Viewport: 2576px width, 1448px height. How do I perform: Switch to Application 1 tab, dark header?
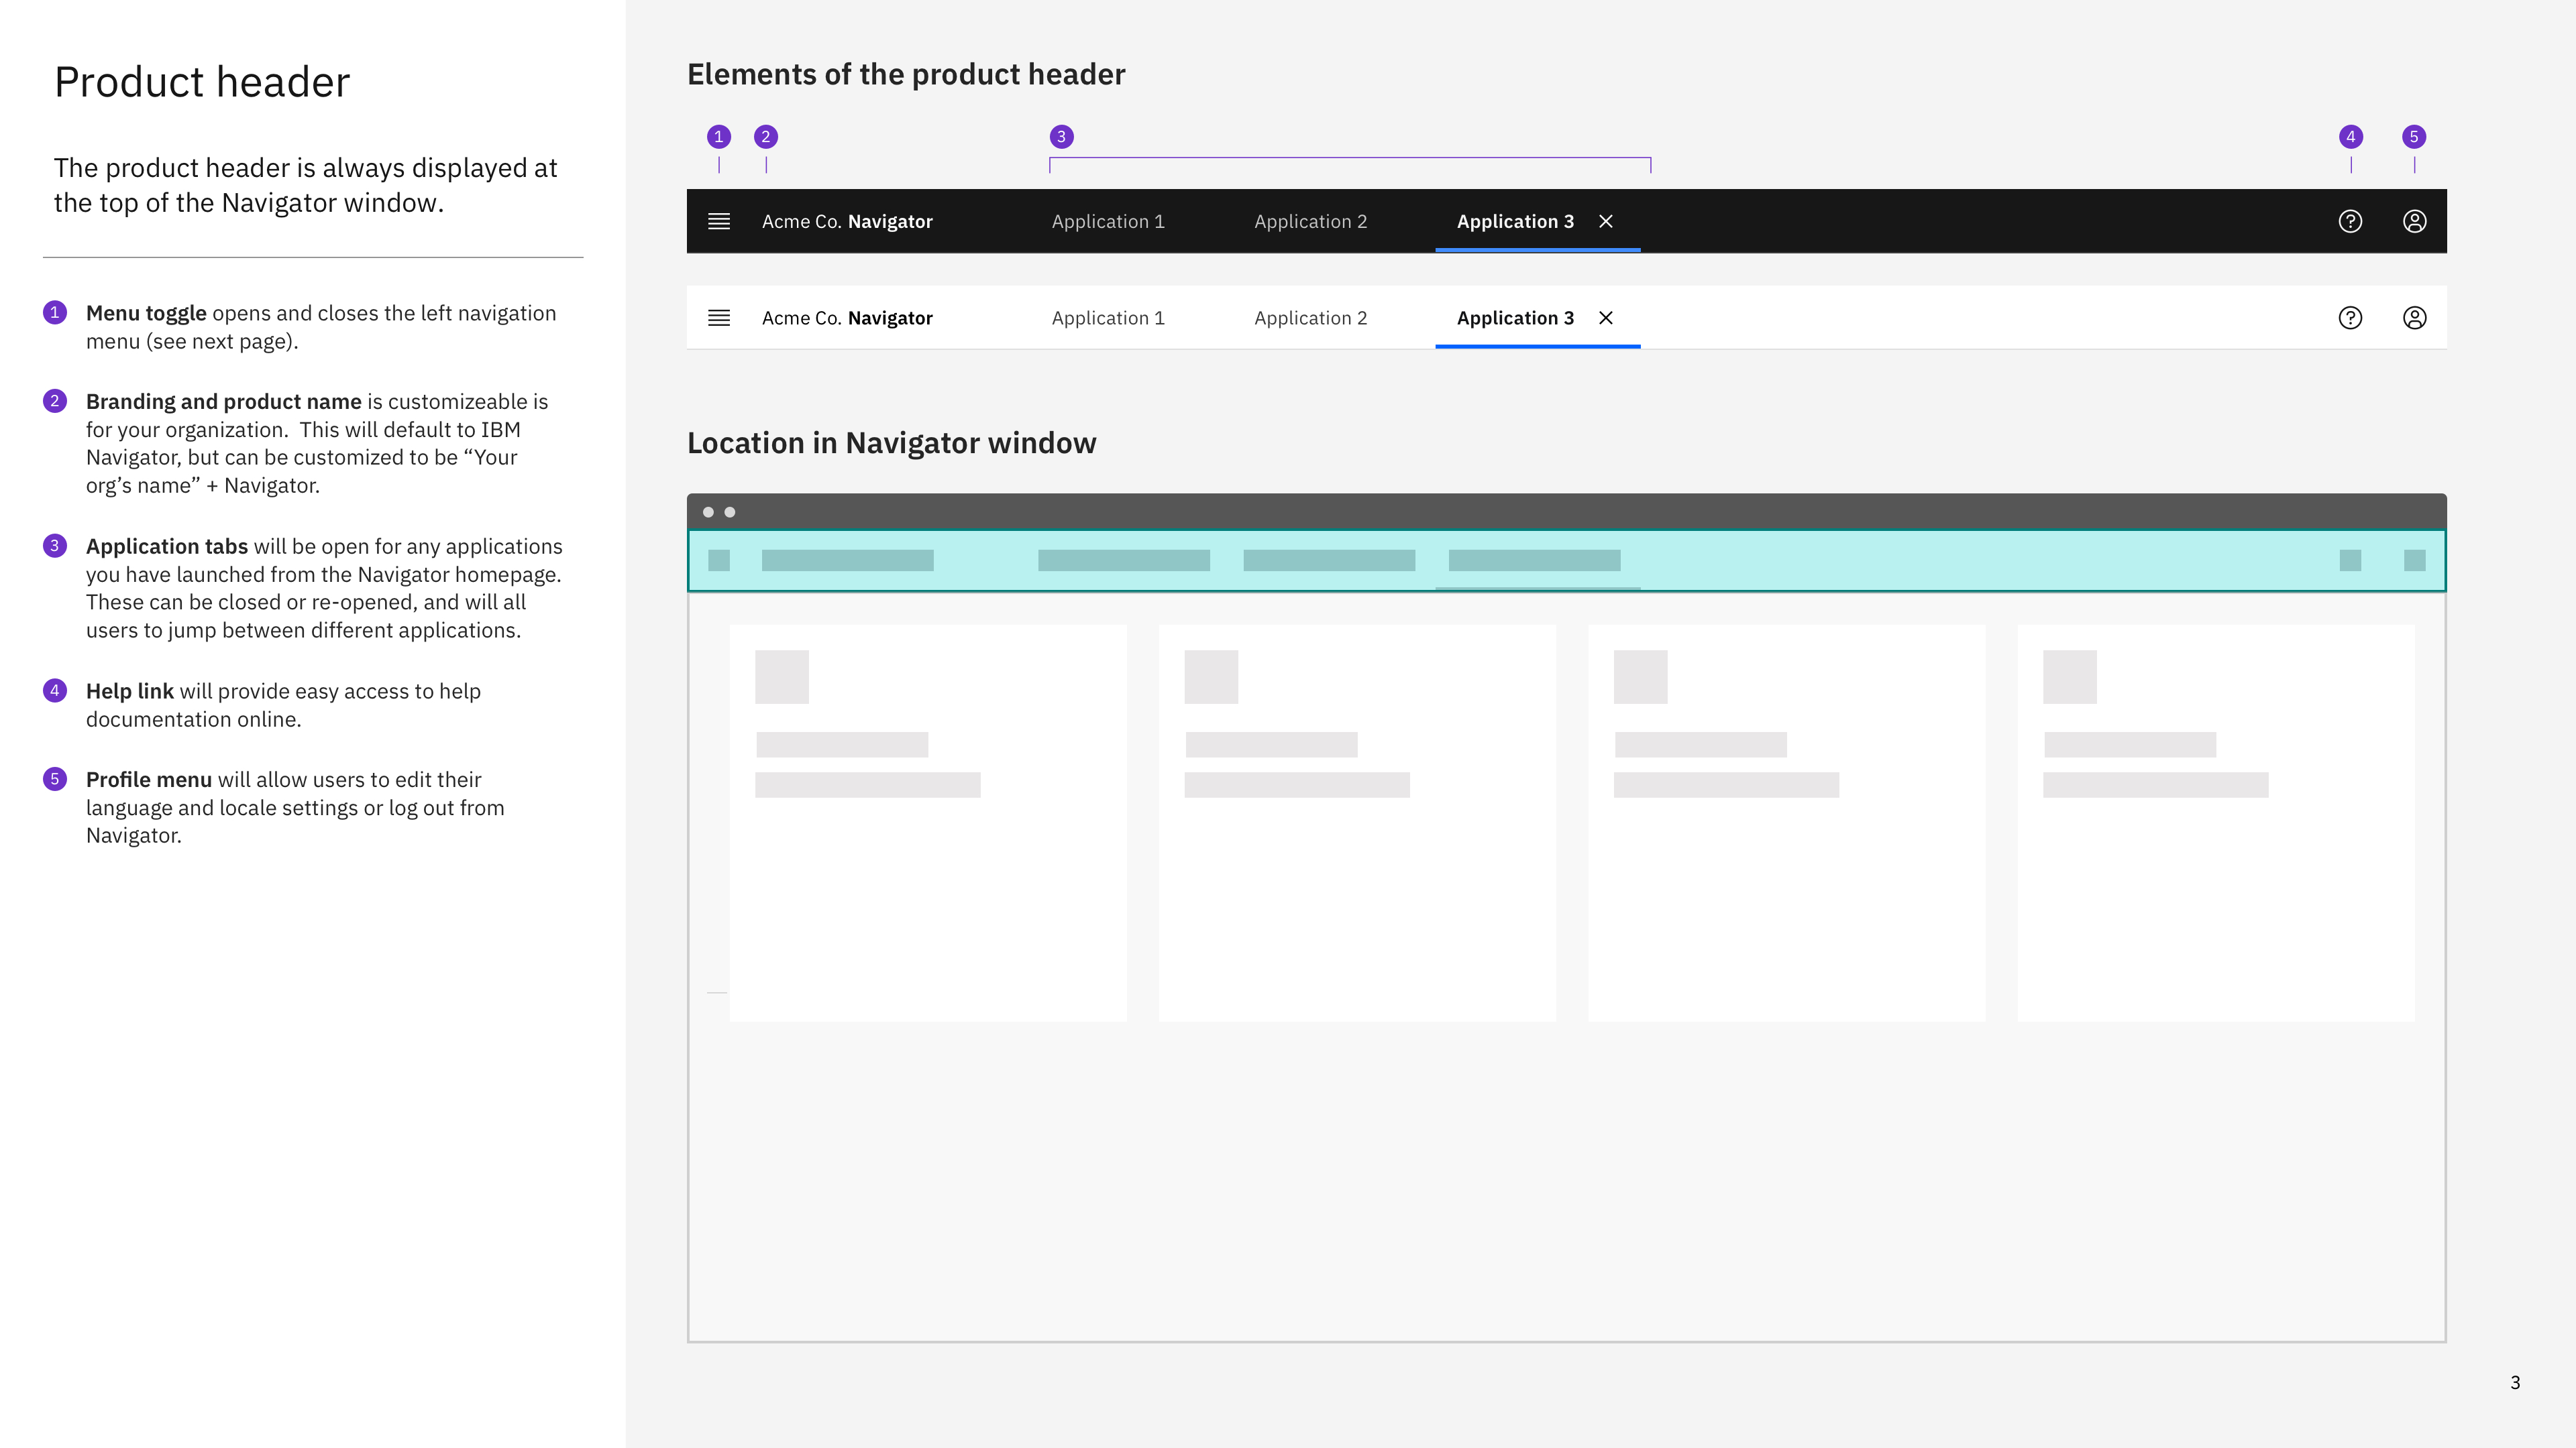click(x=1107, y=221)
